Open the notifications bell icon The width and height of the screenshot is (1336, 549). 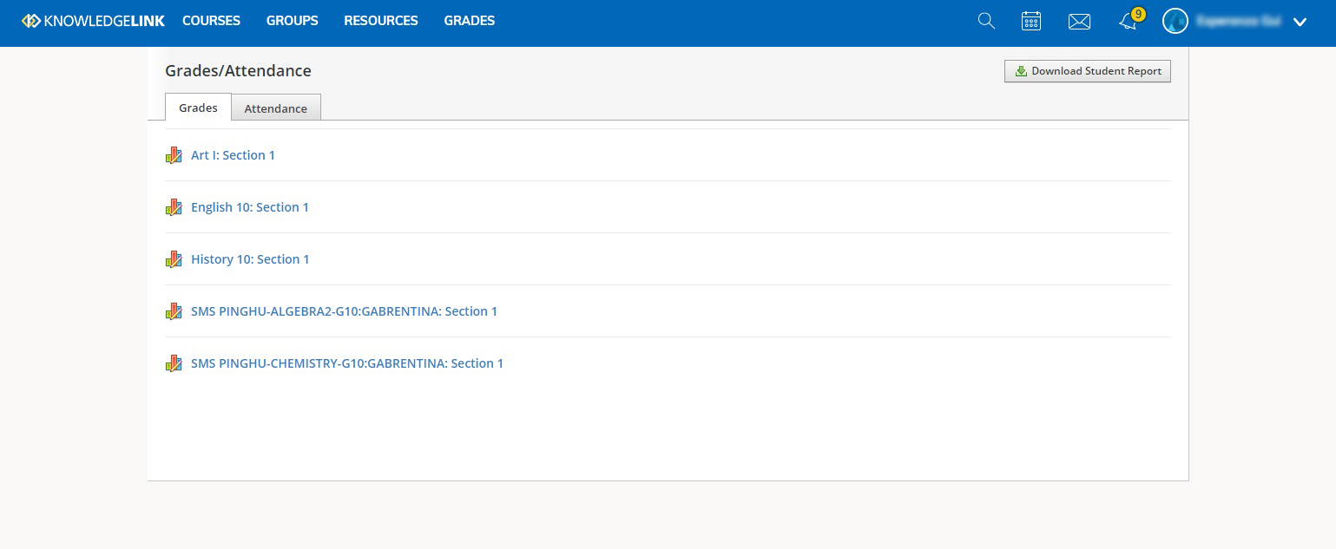tap(1129, 22)
